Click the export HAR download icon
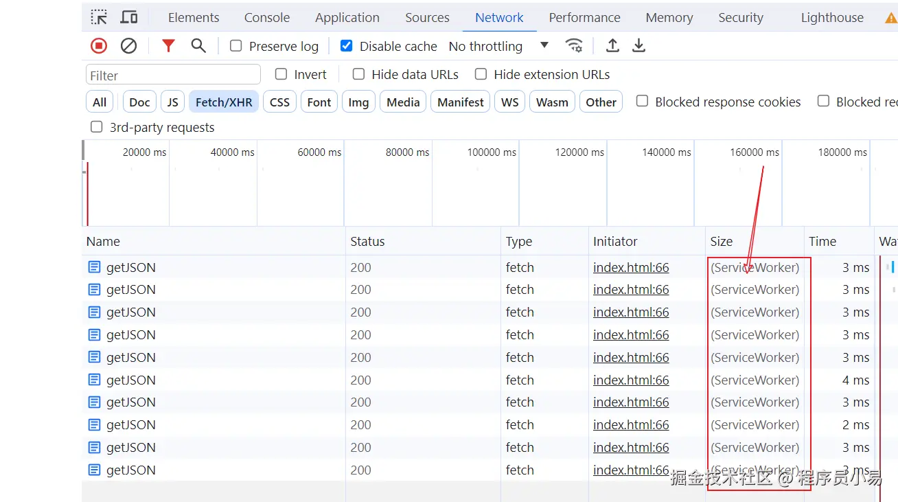Image resolution: width=898 pixels, height=502 pixels. (x=638, y=46)
